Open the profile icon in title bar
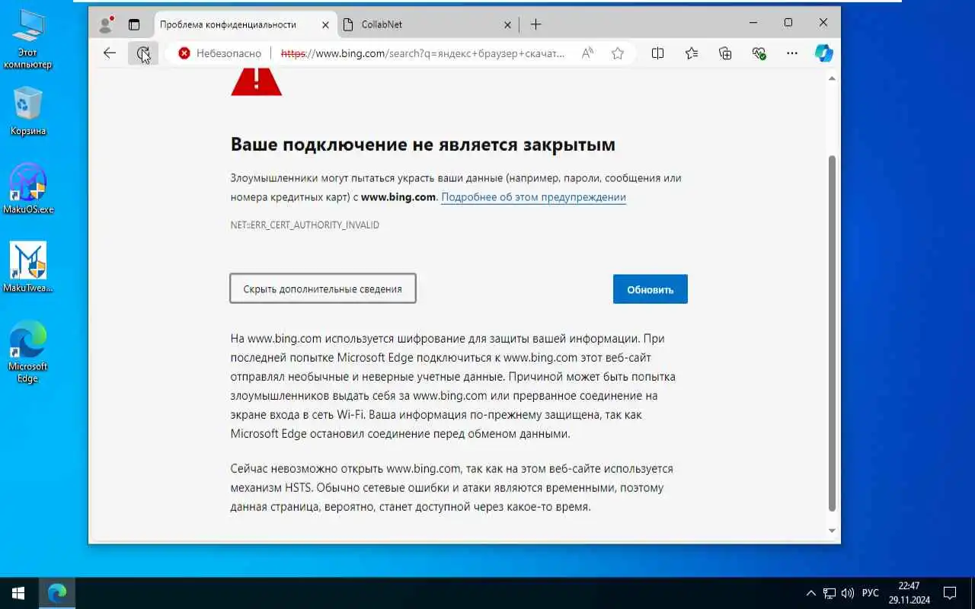The image size is (975, 609). [x=106, y=24]
